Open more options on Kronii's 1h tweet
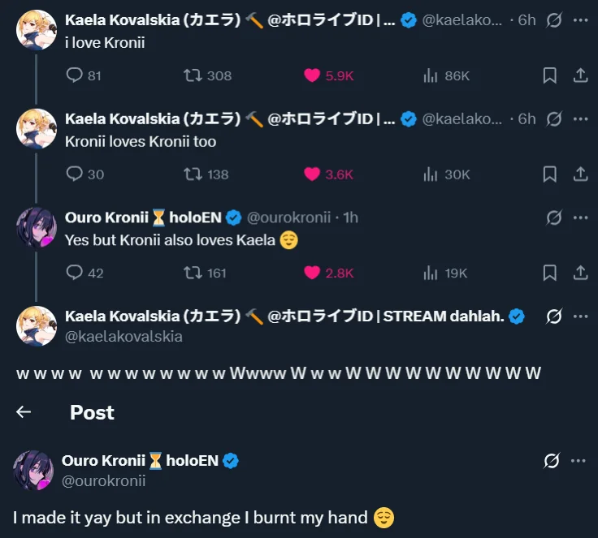The image size is (598, 538). point(580,217)
